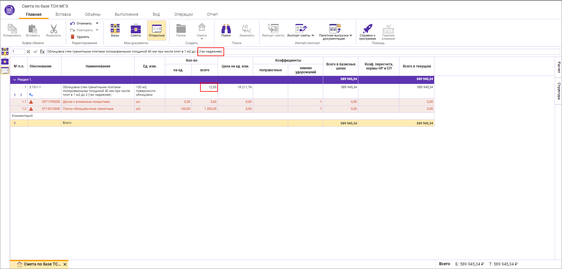This screenshot has width=562, height=269.
Task: Click the Заменить replace icon
Action: click(x=247, y=29)
